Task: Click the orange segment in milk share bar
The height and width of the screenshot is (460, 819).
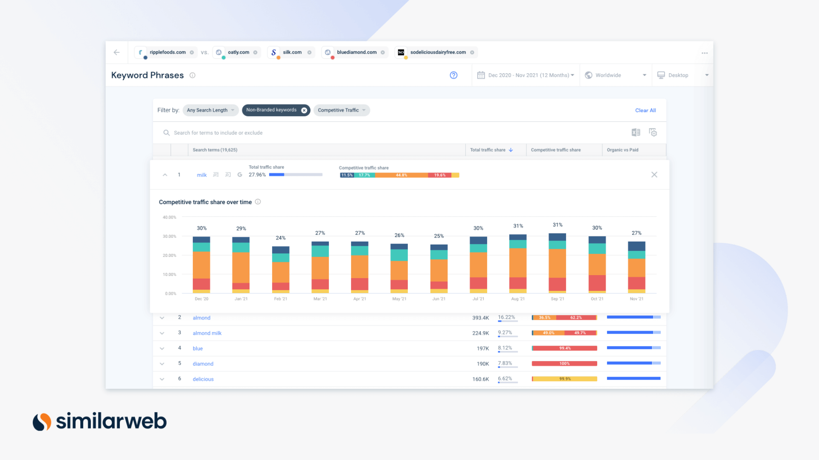Action: coord(401,175)
